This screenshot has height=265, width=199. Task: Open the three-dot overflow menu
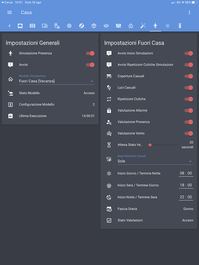coord(189,12)
